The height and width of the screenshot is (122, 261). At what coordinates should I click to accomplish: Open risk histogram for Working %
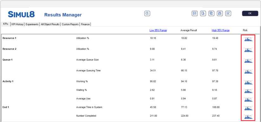point(248,82)
